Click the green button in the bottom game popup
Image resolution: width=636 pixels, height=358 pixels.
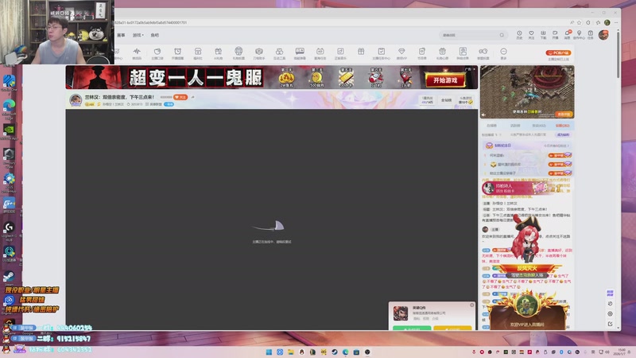point(412,328)
